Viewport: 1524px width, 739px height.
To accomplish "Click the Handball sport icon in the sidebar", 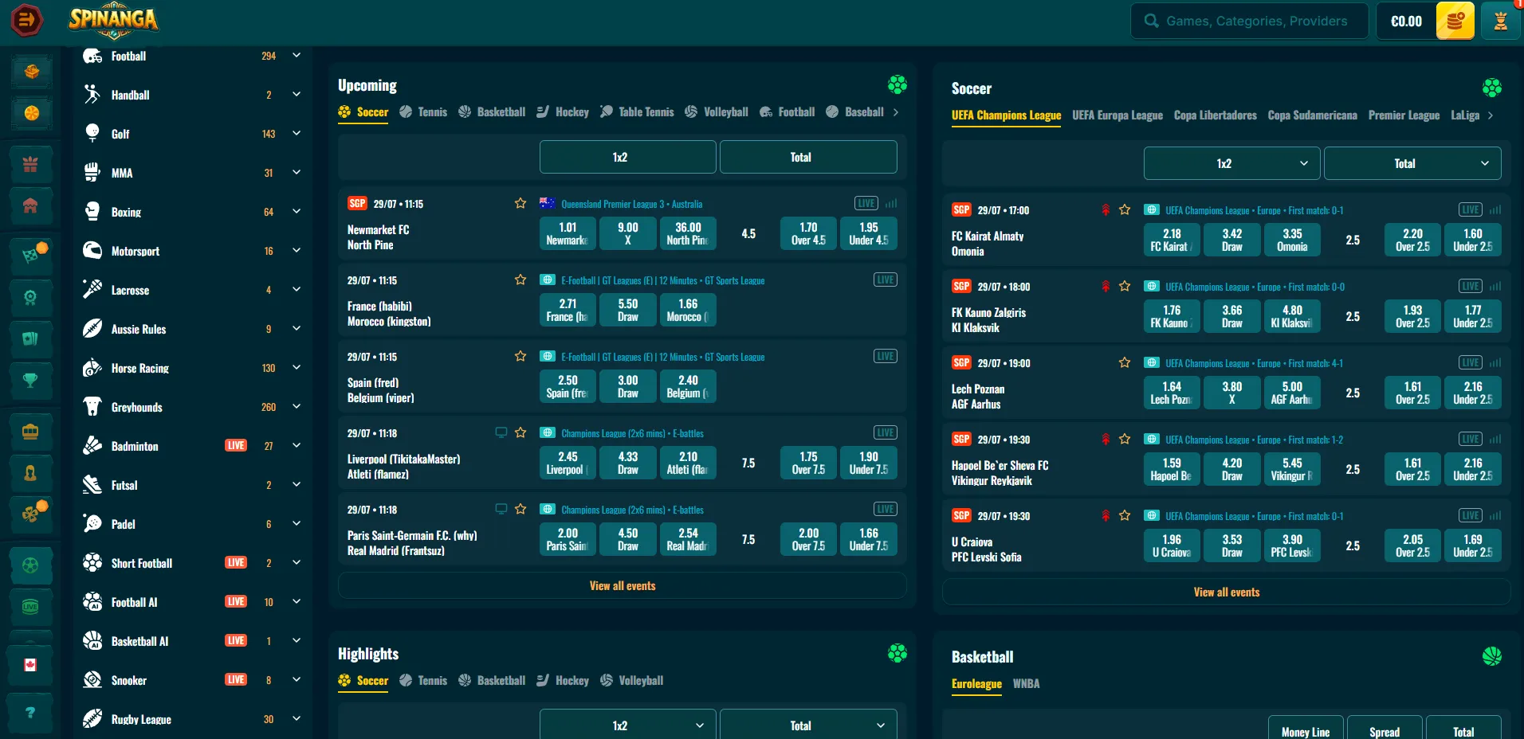I will [92, 95].
